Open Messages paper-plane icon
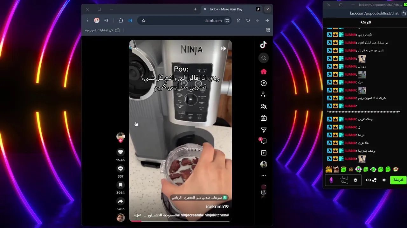Viewport: 407px width, 228px height. 264,130
